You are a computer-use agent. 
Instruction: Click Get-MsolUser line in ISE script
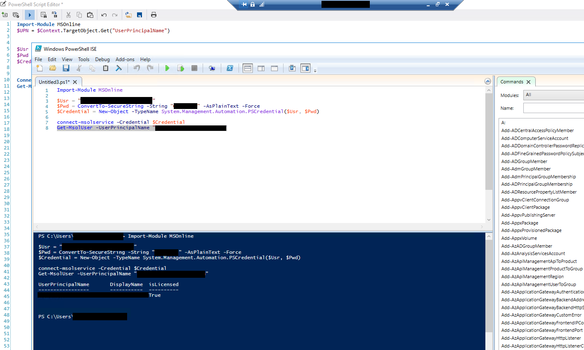(x=142, y=128)
